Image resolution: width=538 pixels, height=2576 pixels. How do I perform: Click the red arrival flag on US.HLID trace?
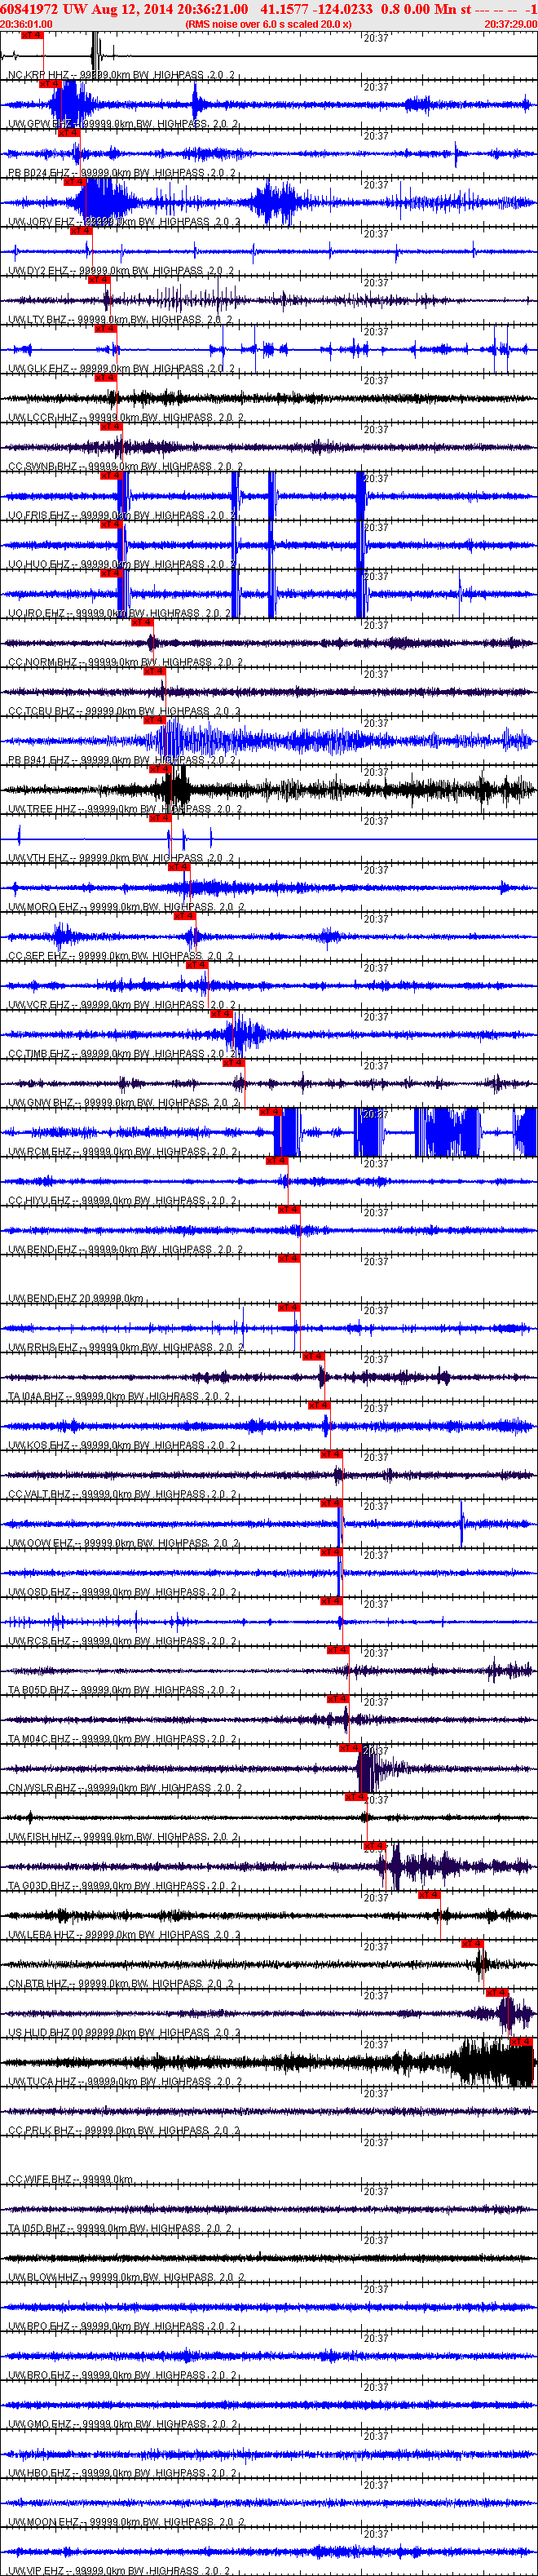(496, 1992)
